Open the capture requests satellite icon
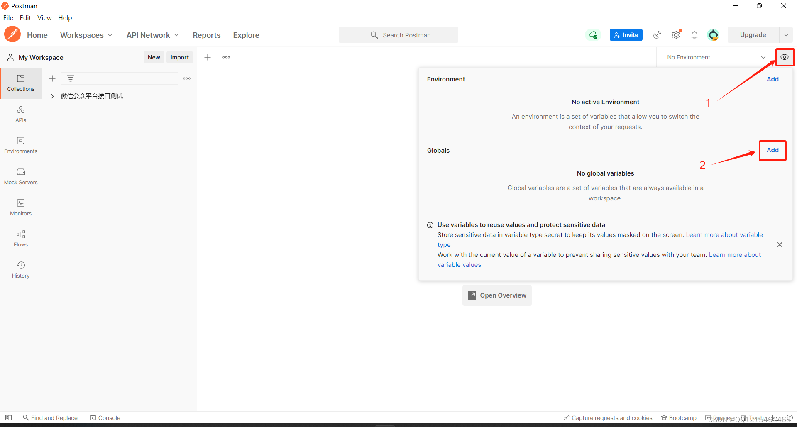Viewport: 797px width, 427px height. [x=657, y=35]
